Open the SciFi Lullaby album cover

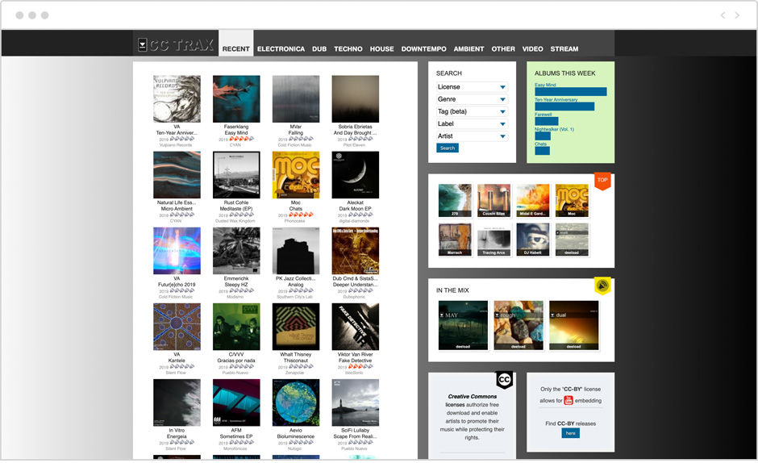356,403
